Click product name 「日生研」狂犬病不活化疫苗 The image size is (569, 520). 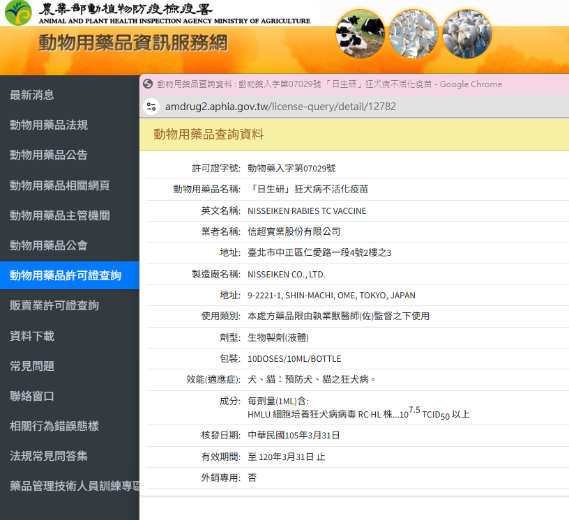(308, 189)
